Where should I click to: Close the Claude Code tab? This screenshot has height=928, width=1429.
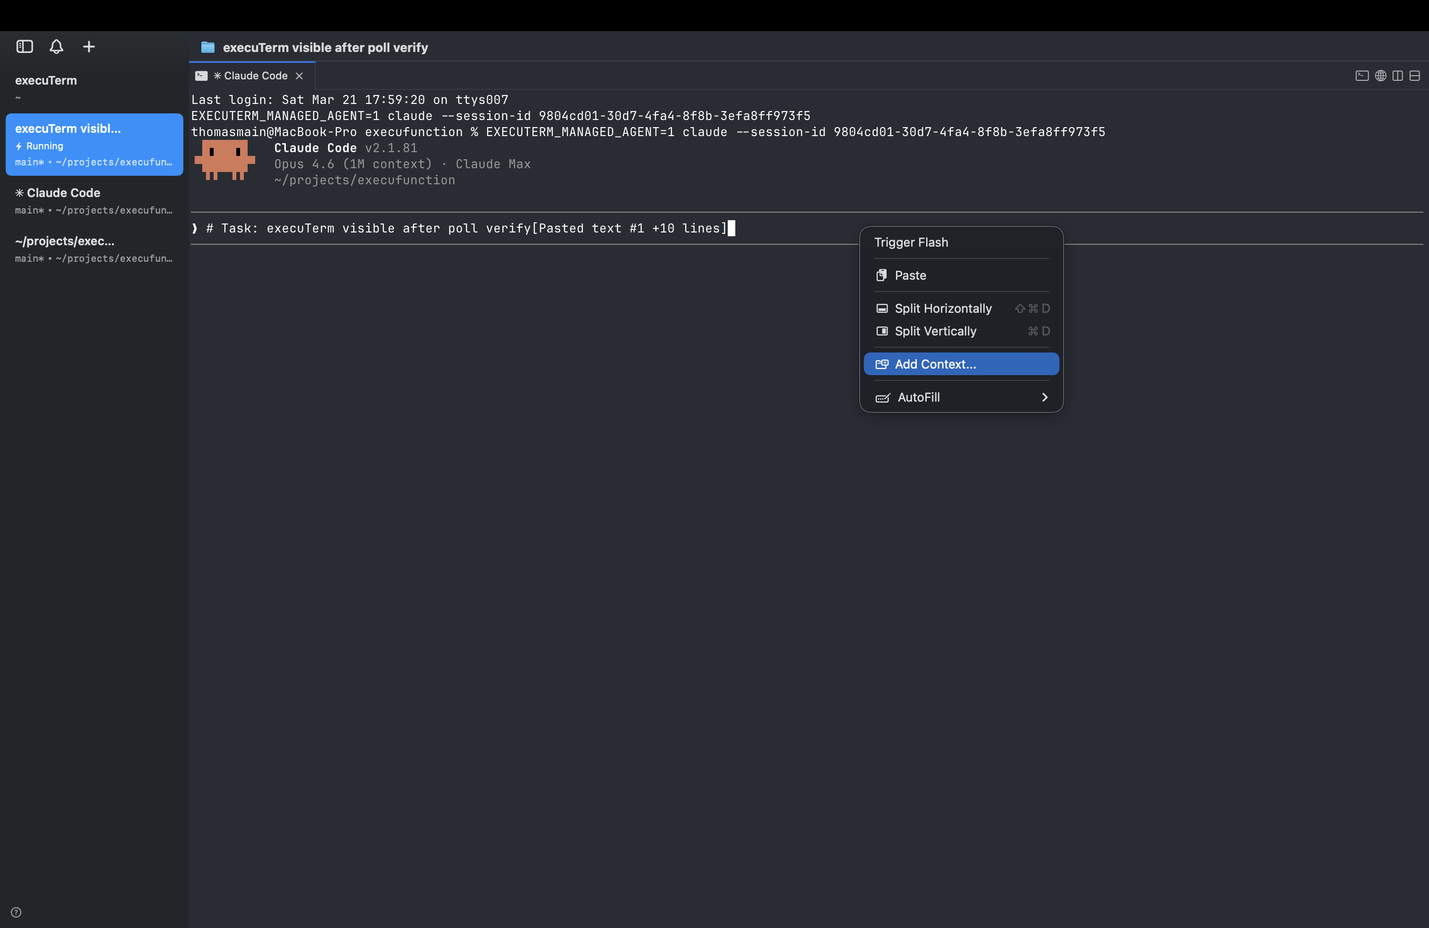point(300,76)
